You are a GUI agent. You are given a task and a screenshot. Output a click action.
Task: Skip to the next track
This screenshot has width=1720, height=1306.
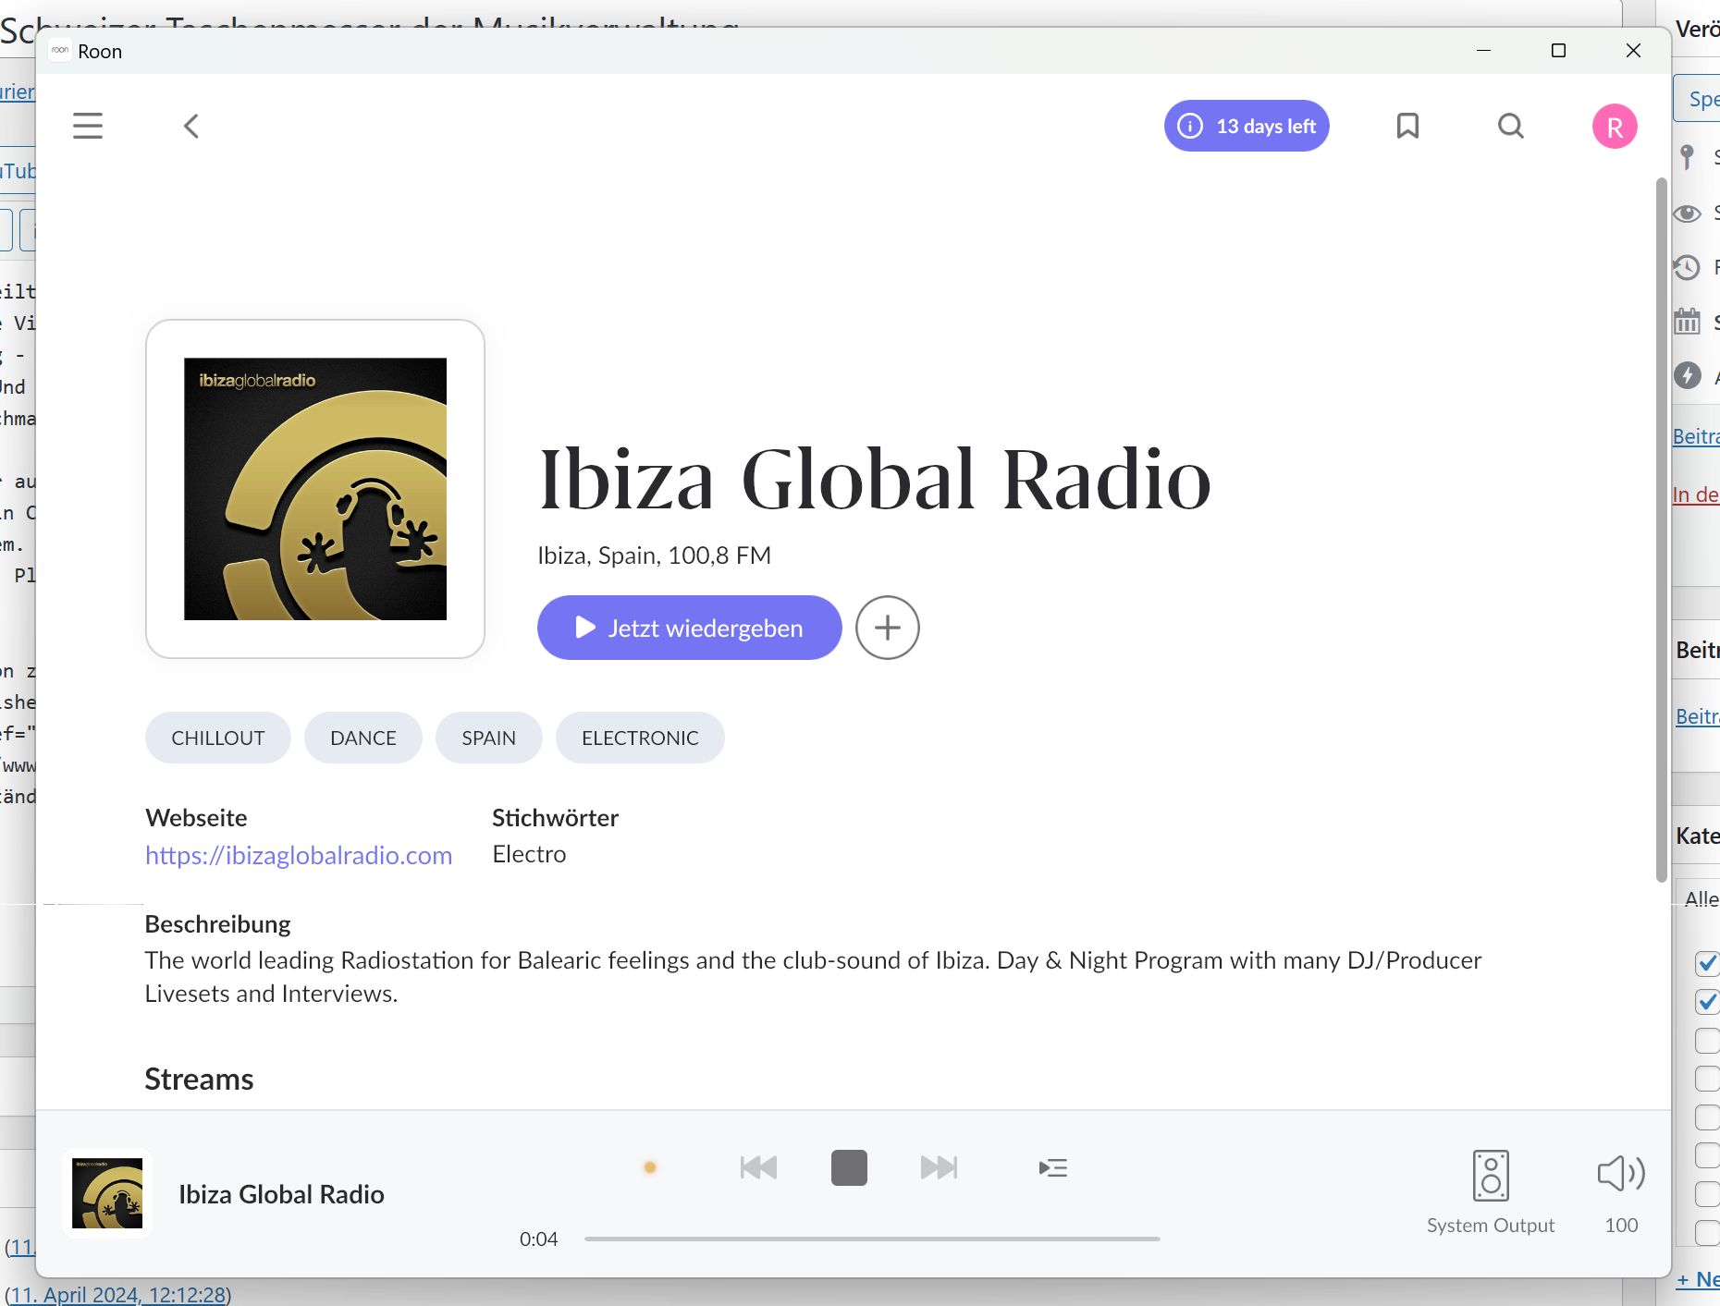(x=940, y=1167)
